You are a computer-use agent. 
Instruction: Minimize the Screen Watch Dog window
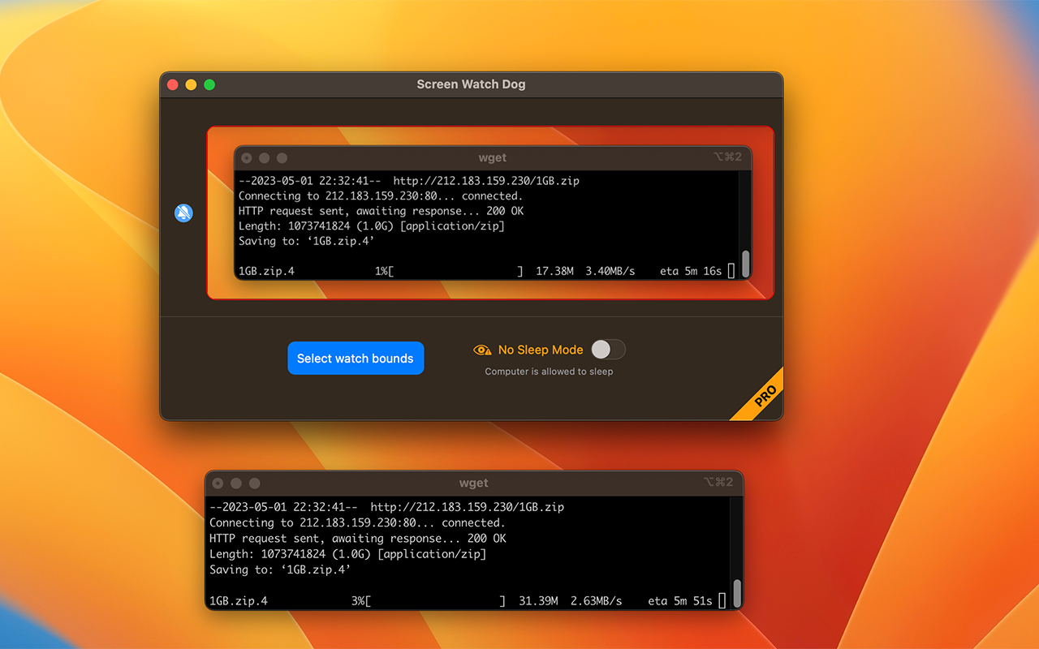pos(191,84)
